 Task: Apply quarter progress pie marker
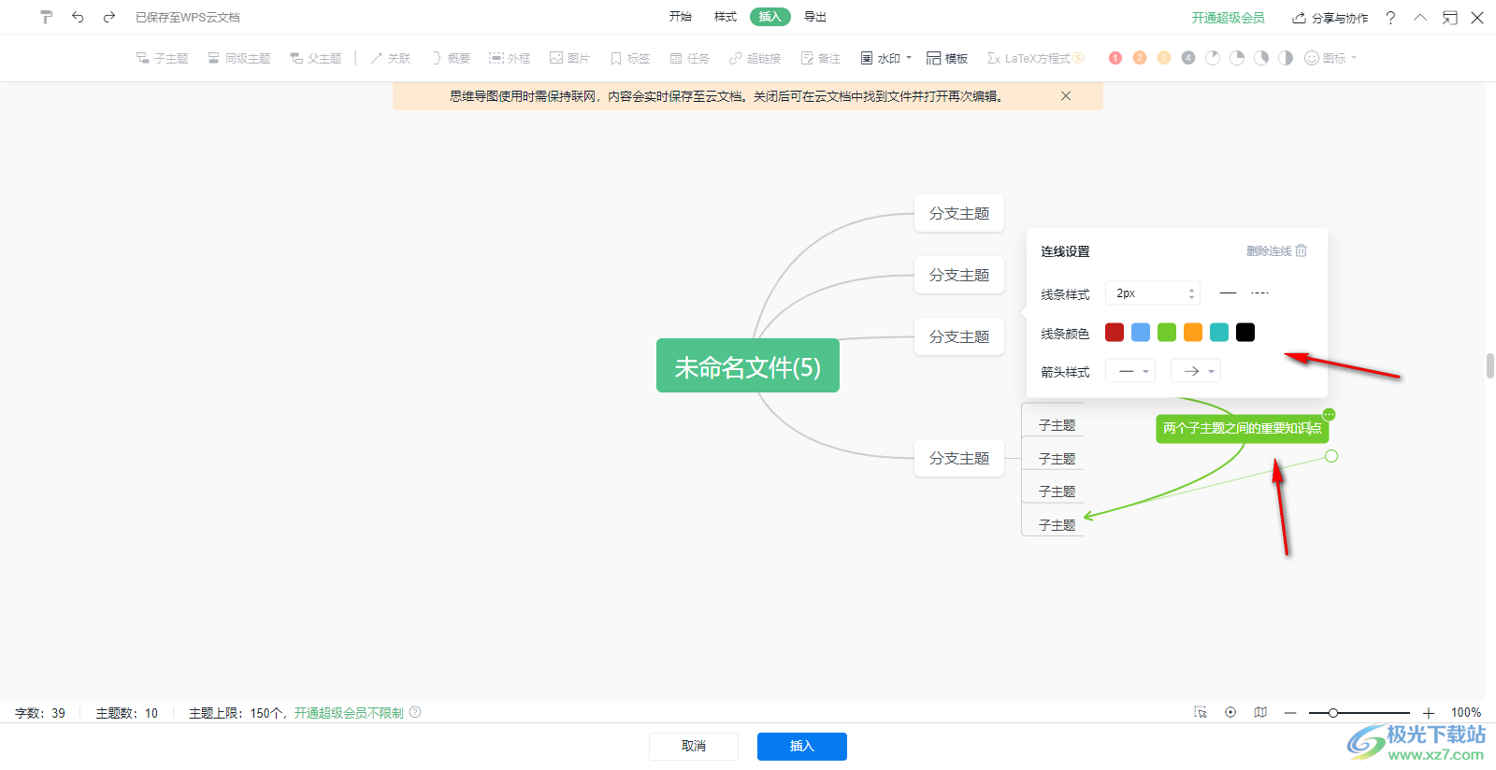point(1237,58)
